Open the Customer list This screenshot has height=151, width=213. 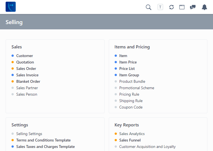pyautogui.click(x=25, y=56)
